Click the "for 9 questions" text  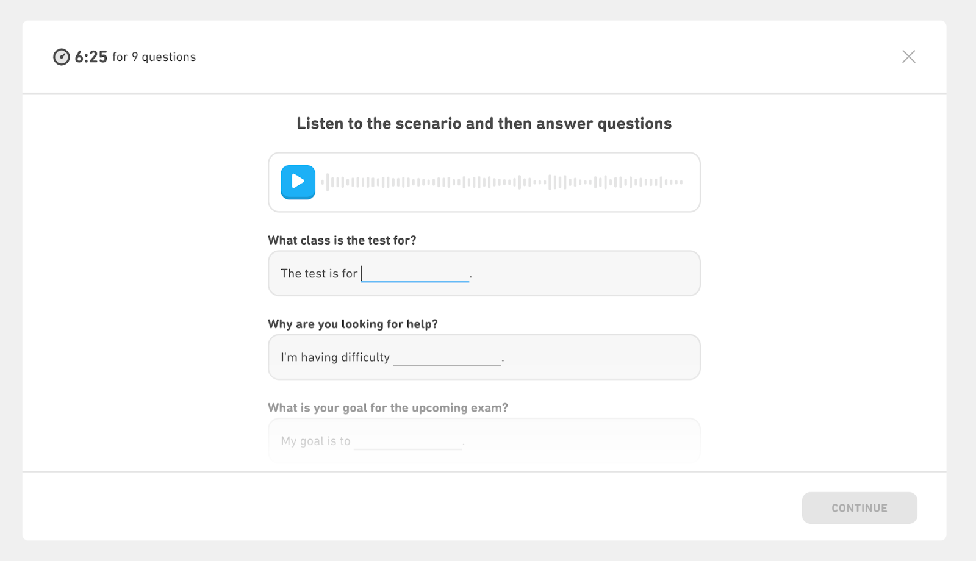tap(154, 57)
